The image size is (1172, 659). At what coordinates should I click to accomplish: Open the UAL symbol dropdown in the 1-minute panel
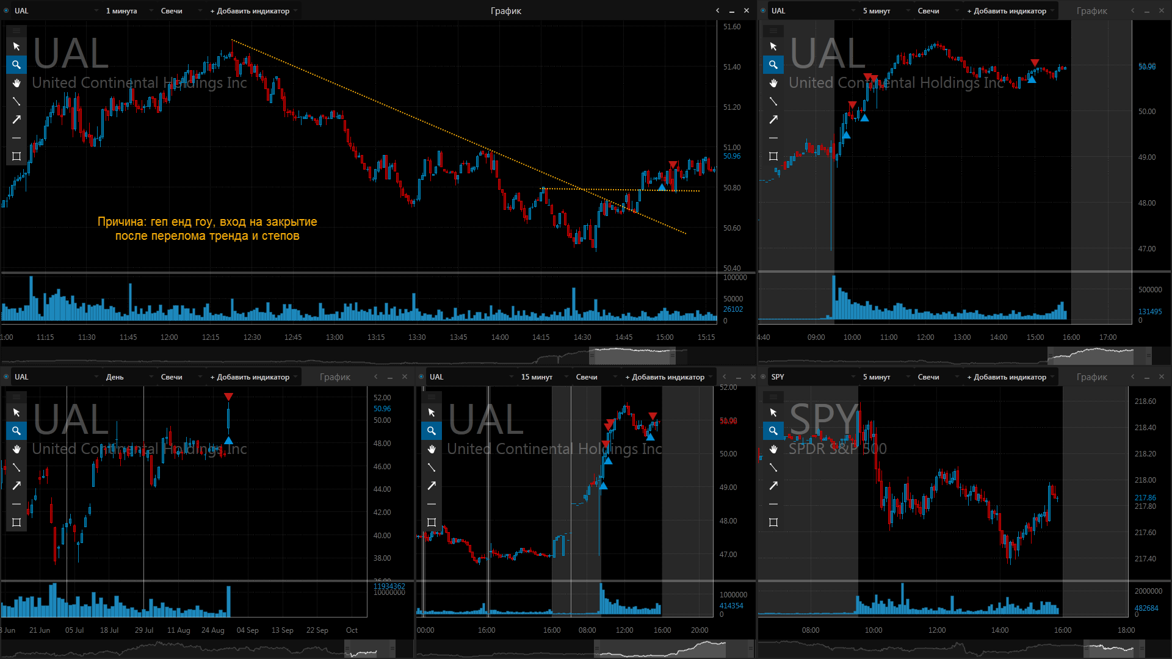point(56,11)
